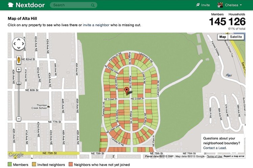The width and height of the screenshot is (253, 168).
Task: Click the zoom slider handle
Action: tap(19, 83)
